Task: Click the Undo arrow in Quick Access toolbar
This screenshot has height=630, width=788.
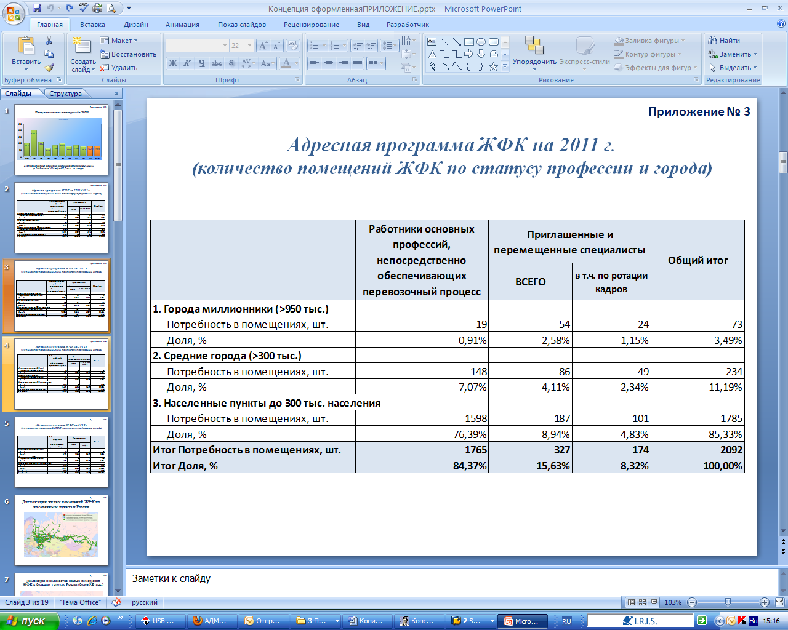Action: (50, 9)
